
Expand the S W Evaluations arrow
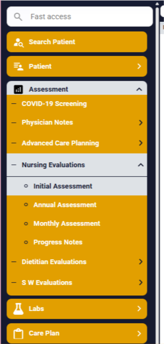141,282
